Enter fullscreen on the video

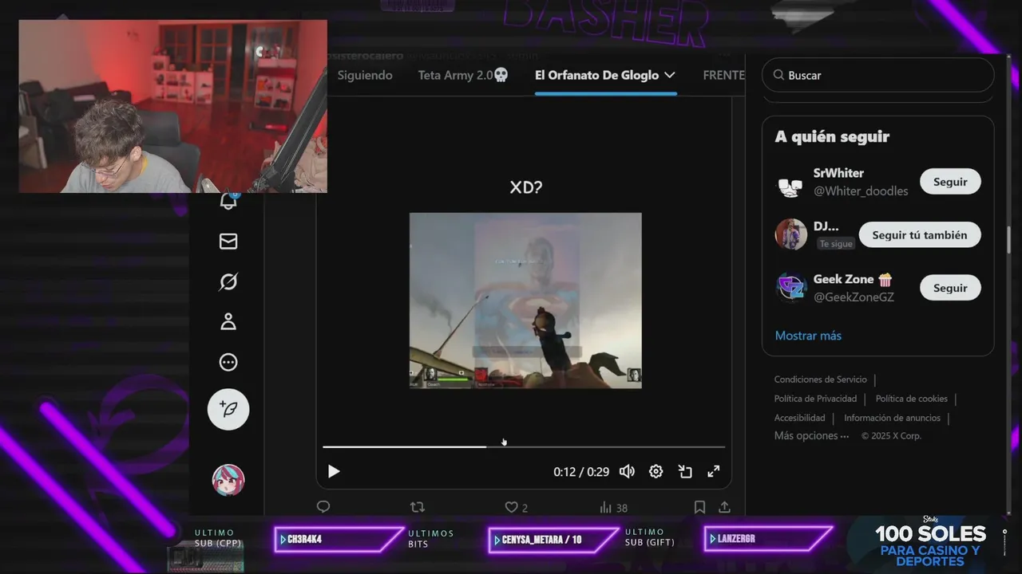(x=714, y=471)
